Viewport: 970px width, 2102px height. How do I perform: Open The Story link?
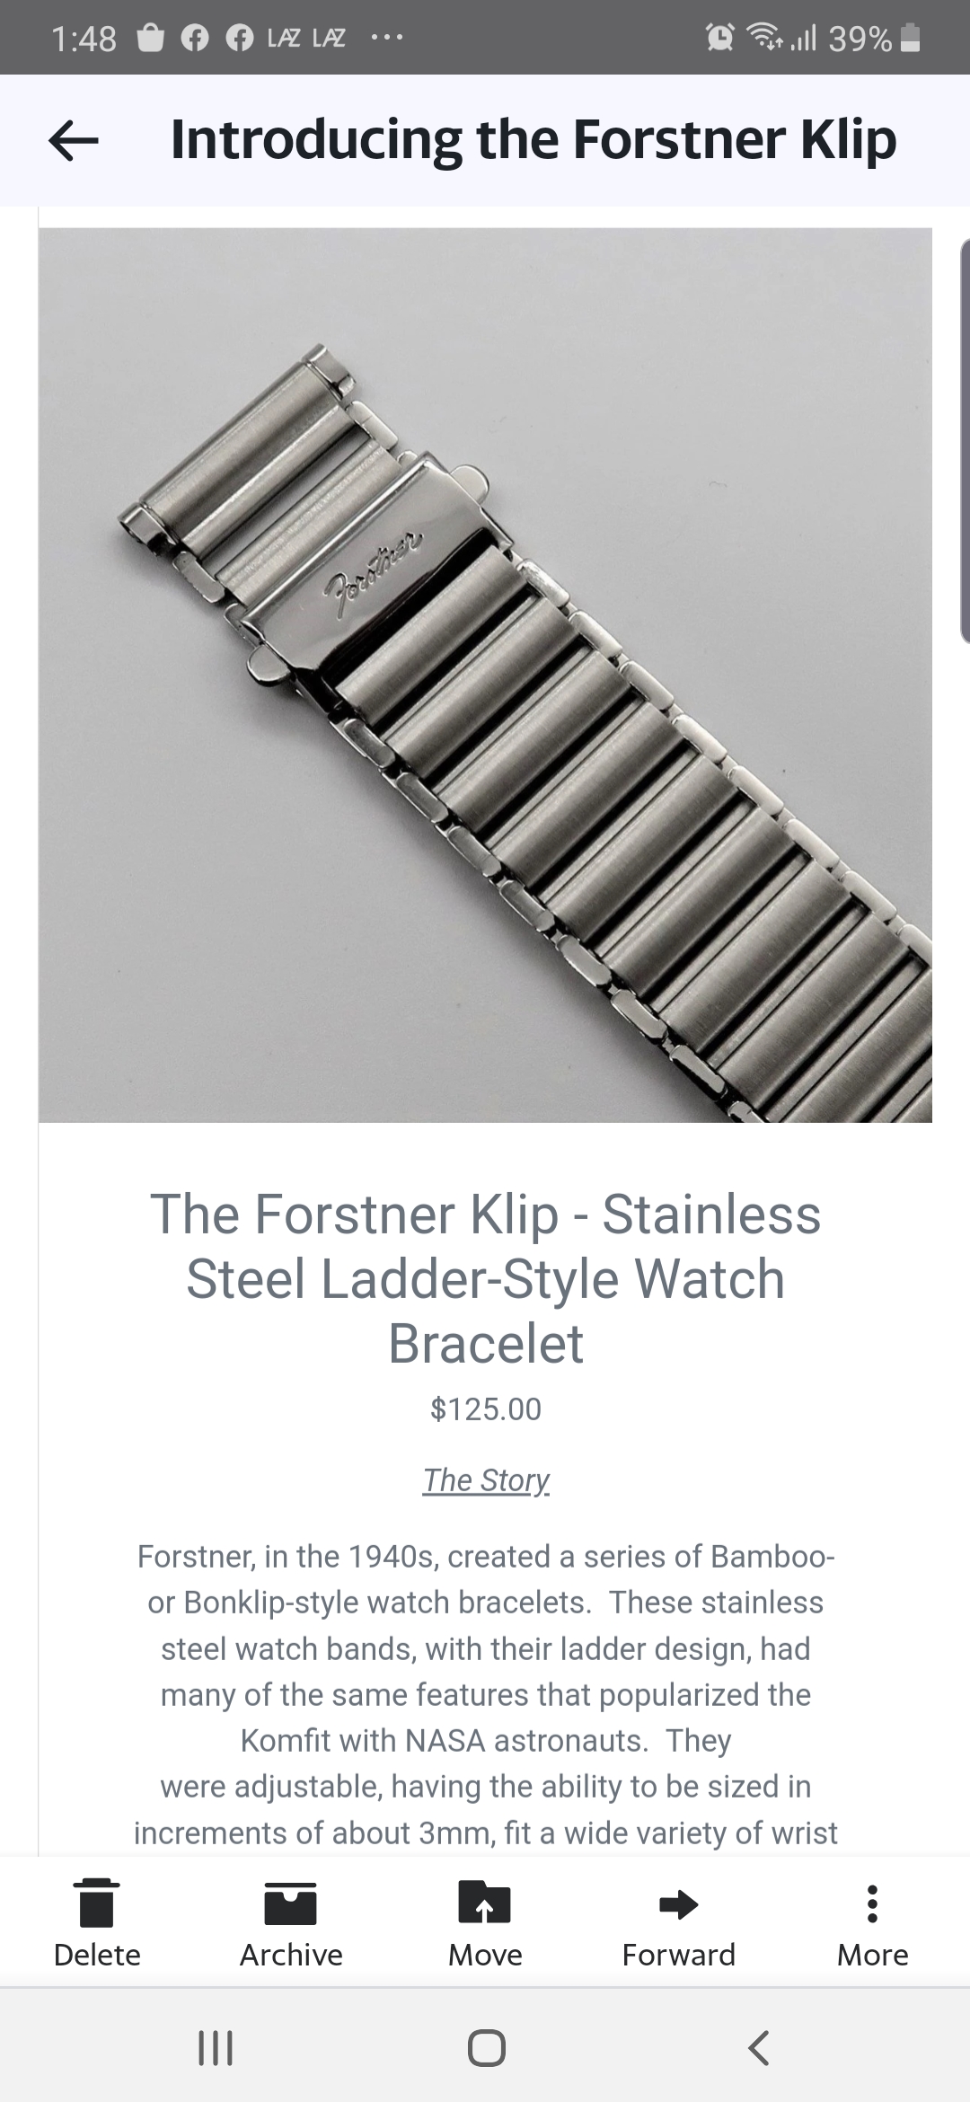pyautogui.click(x=486, y=1479)
